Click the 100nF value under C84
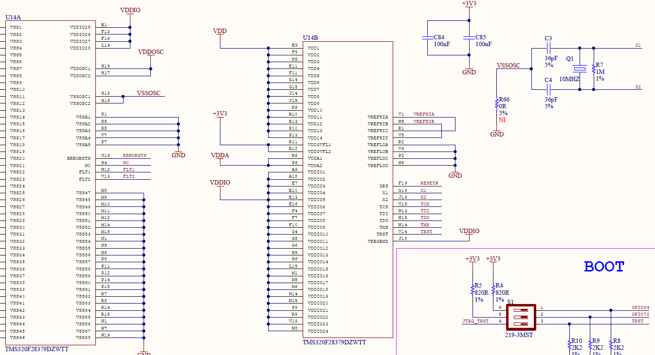Image resolution: width=655 pixels, height=355 pixels. (442, 44)
